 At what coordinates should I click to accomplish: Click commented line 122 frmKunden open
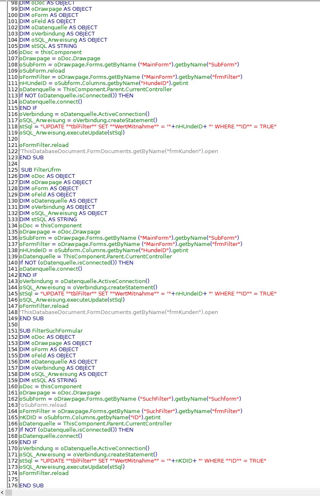[x=119, y=151]
